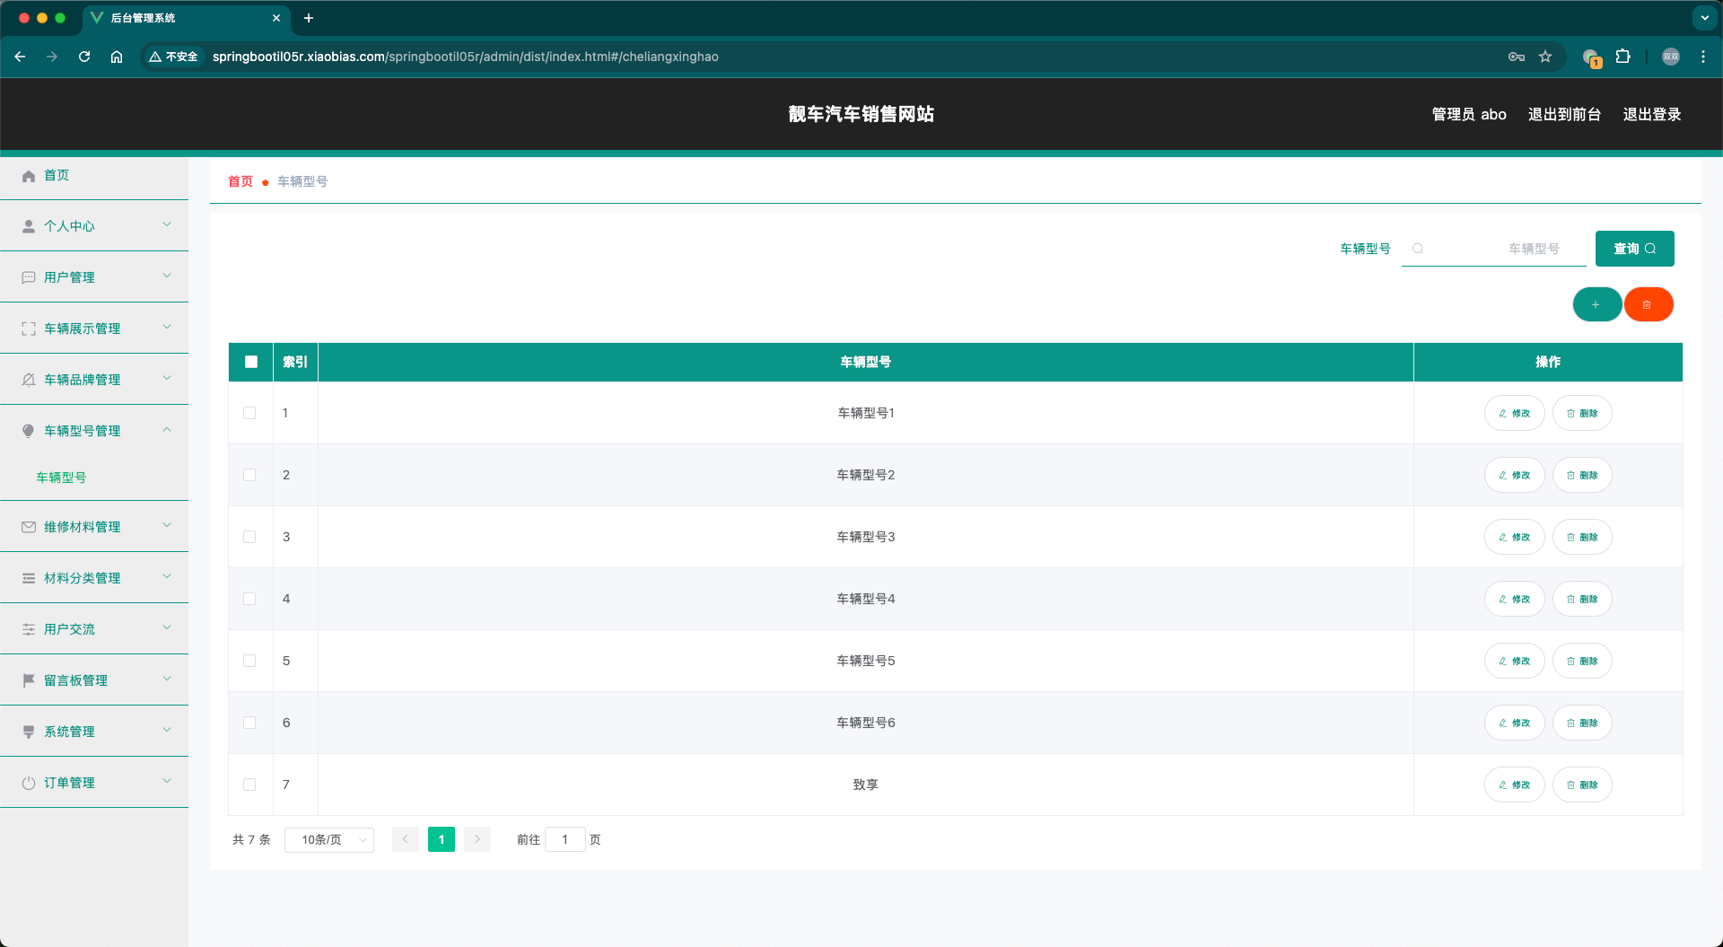Open 首页 in the sidebar menu

click(94, 176)
